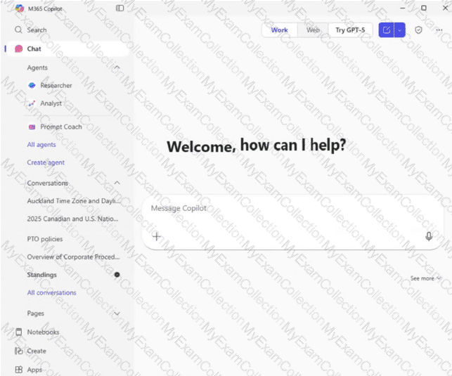Viewport: 452px width, 376px height.
Task: Open dropdown arrow beside new chat button
Action: pos(400,30)
